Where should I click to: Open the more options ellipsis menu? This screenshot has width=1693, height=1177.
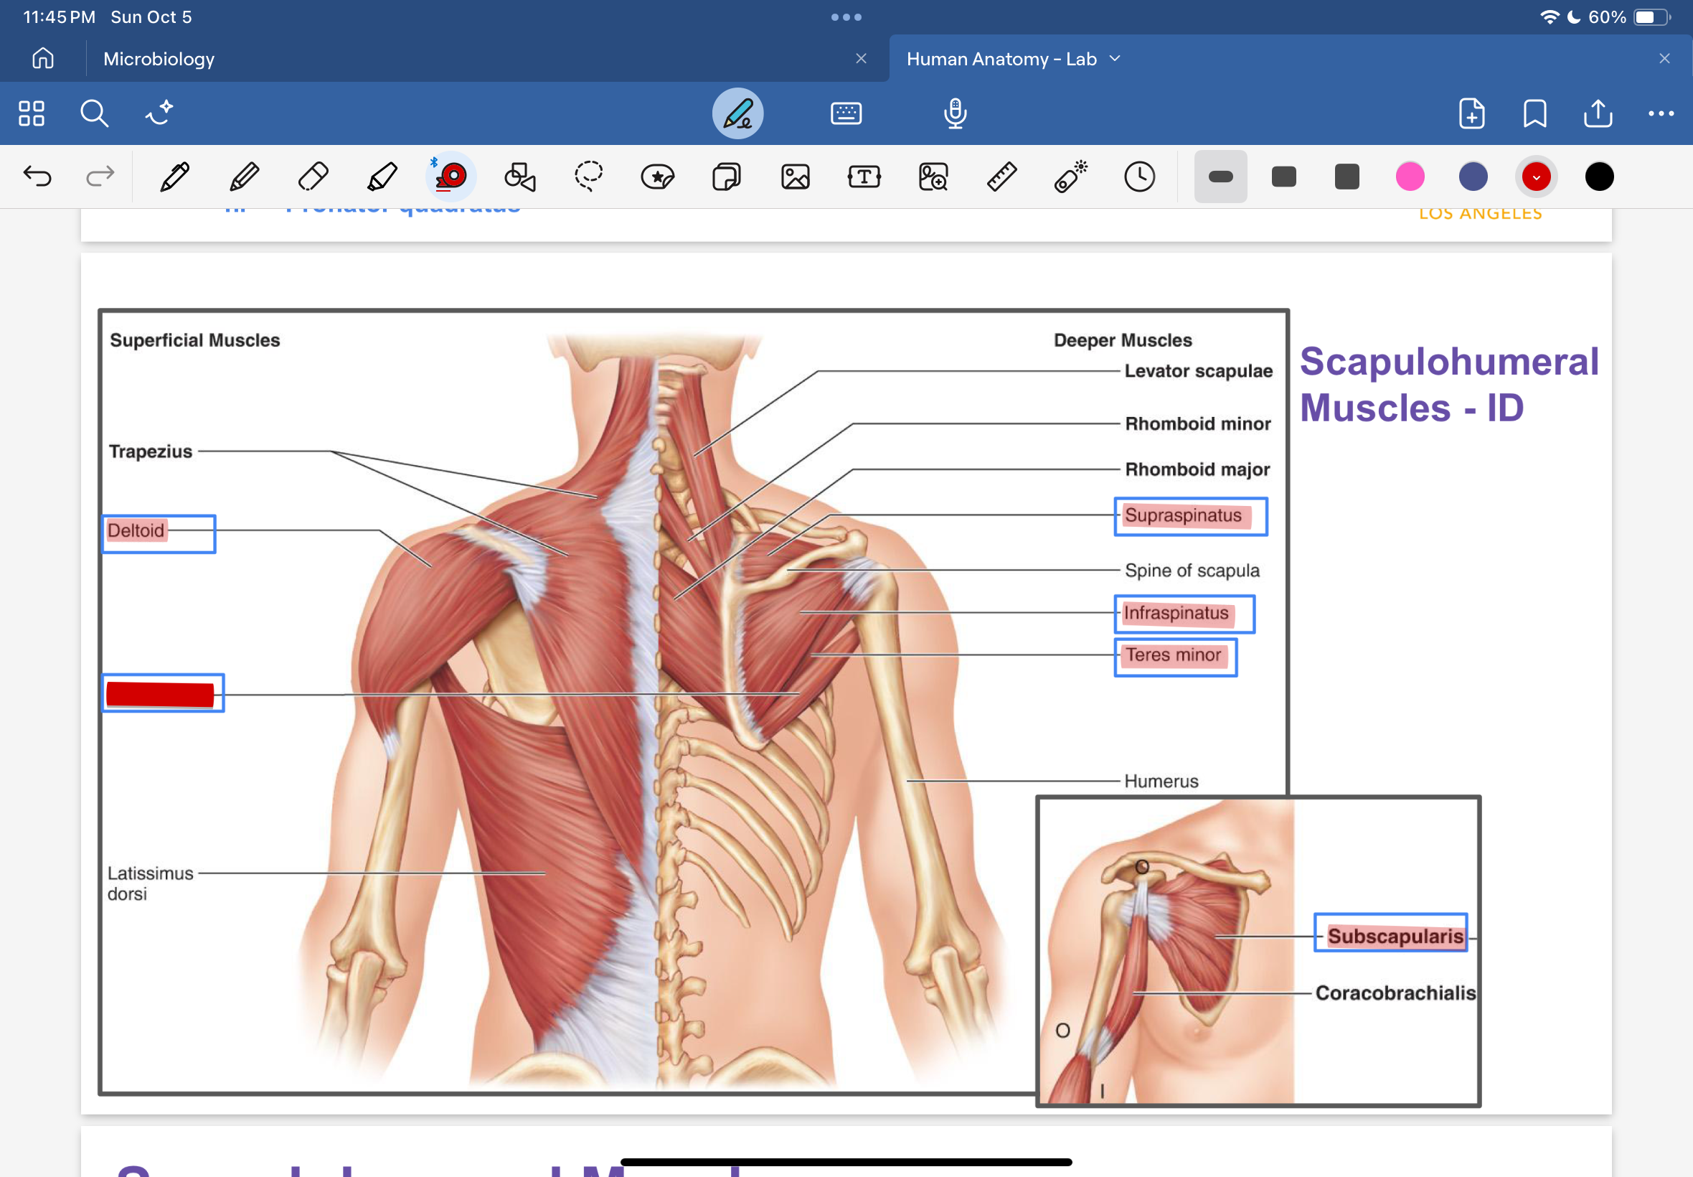1661,113
